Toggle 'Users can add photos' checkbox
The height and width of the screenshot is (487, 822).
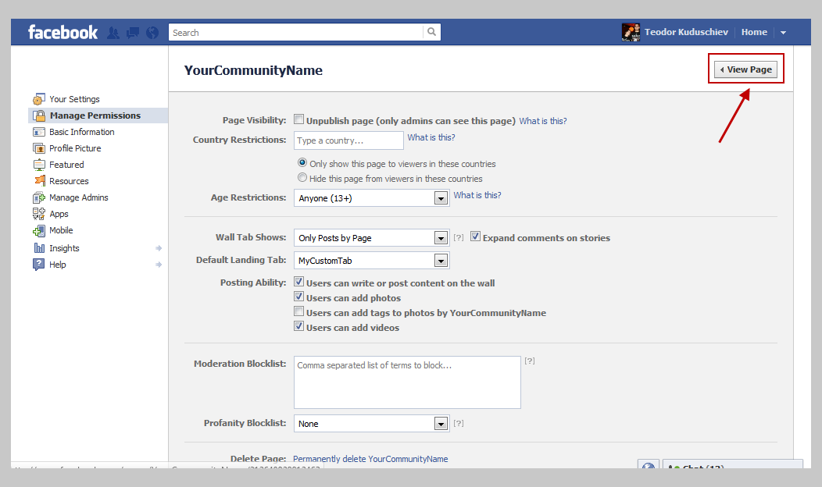[x=298, y=297]
